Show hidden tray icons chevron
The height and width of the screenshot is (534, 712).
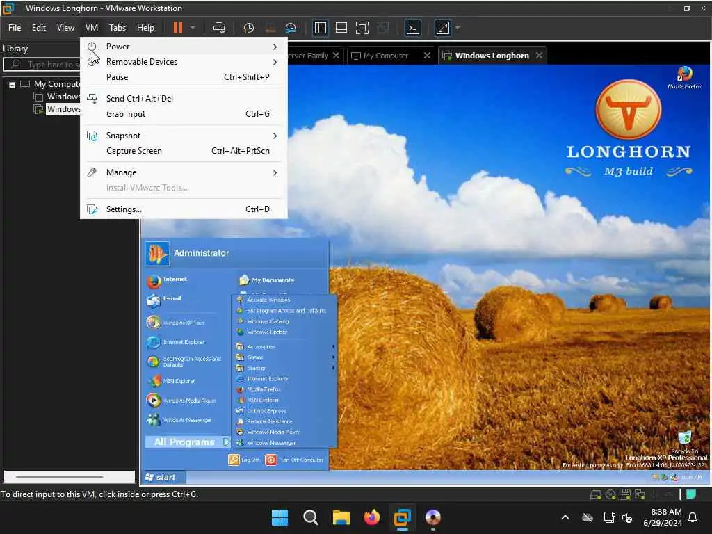pos(565,517)
